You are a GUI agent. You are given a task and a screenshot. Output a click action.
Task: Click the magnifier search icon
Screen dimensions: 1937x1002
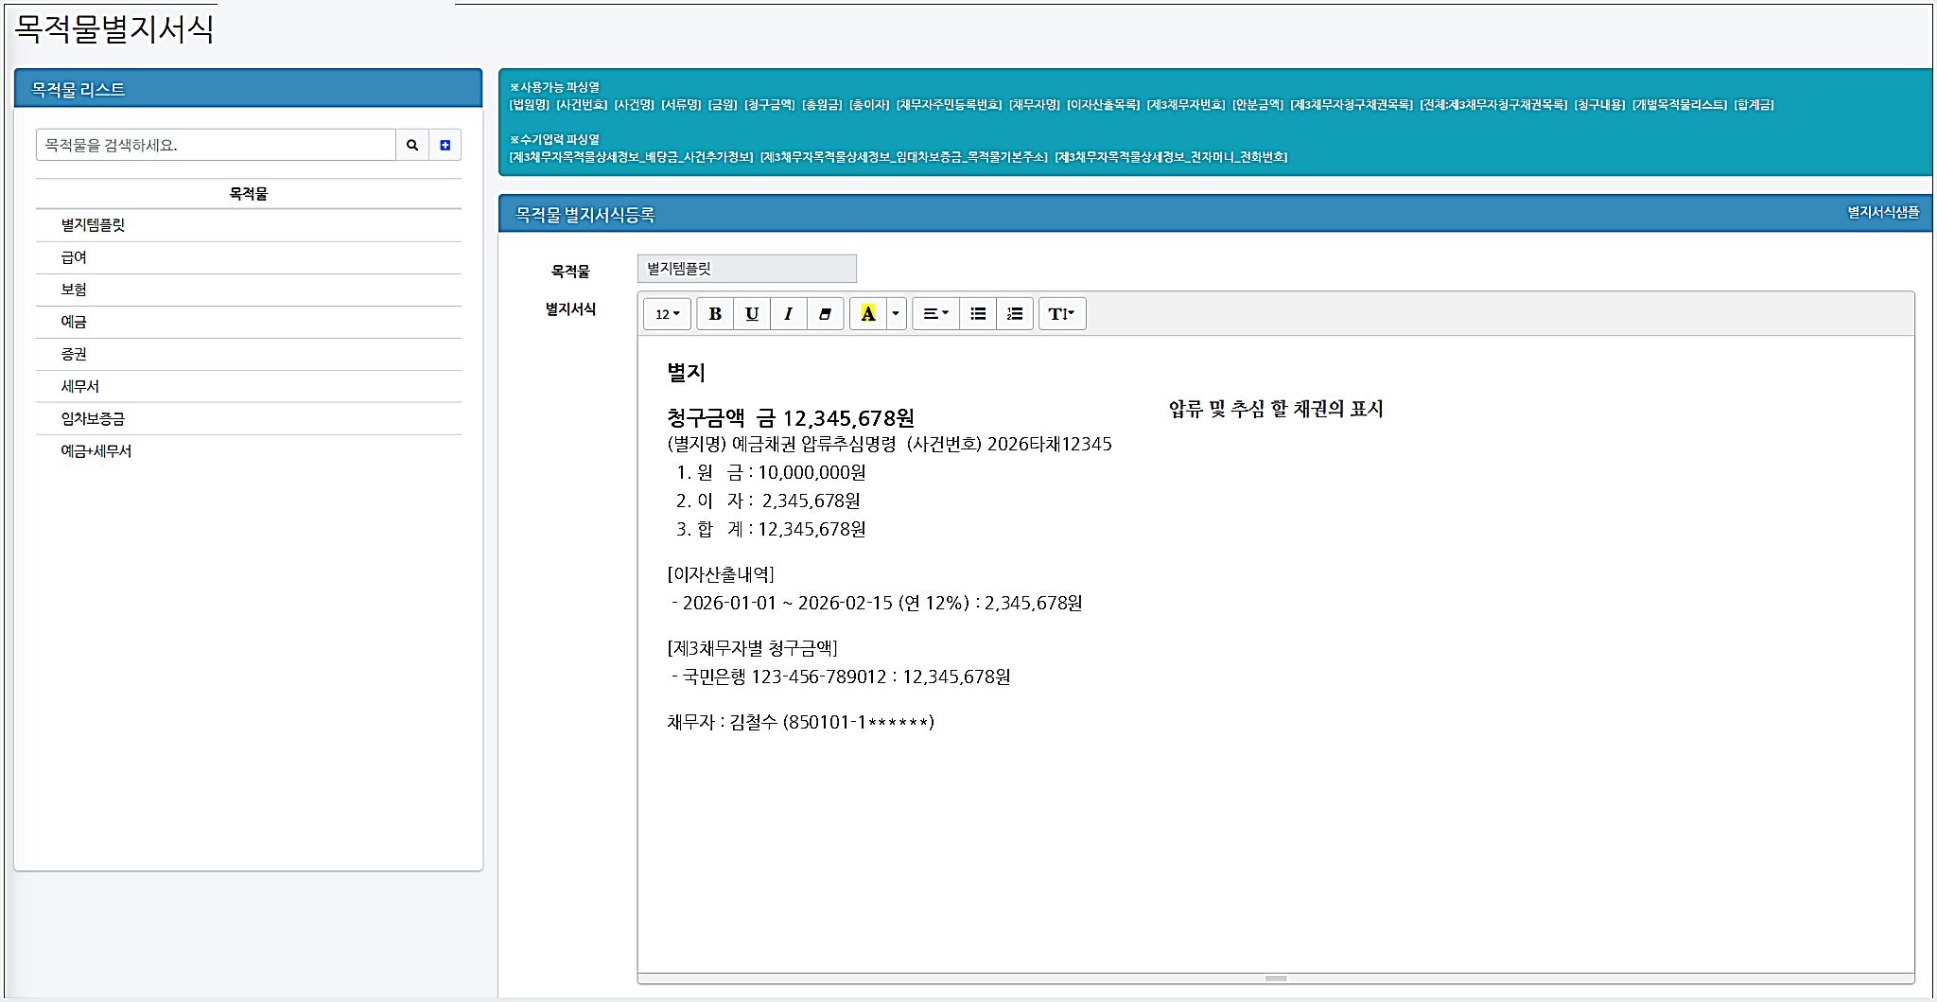tap(412, 144)
